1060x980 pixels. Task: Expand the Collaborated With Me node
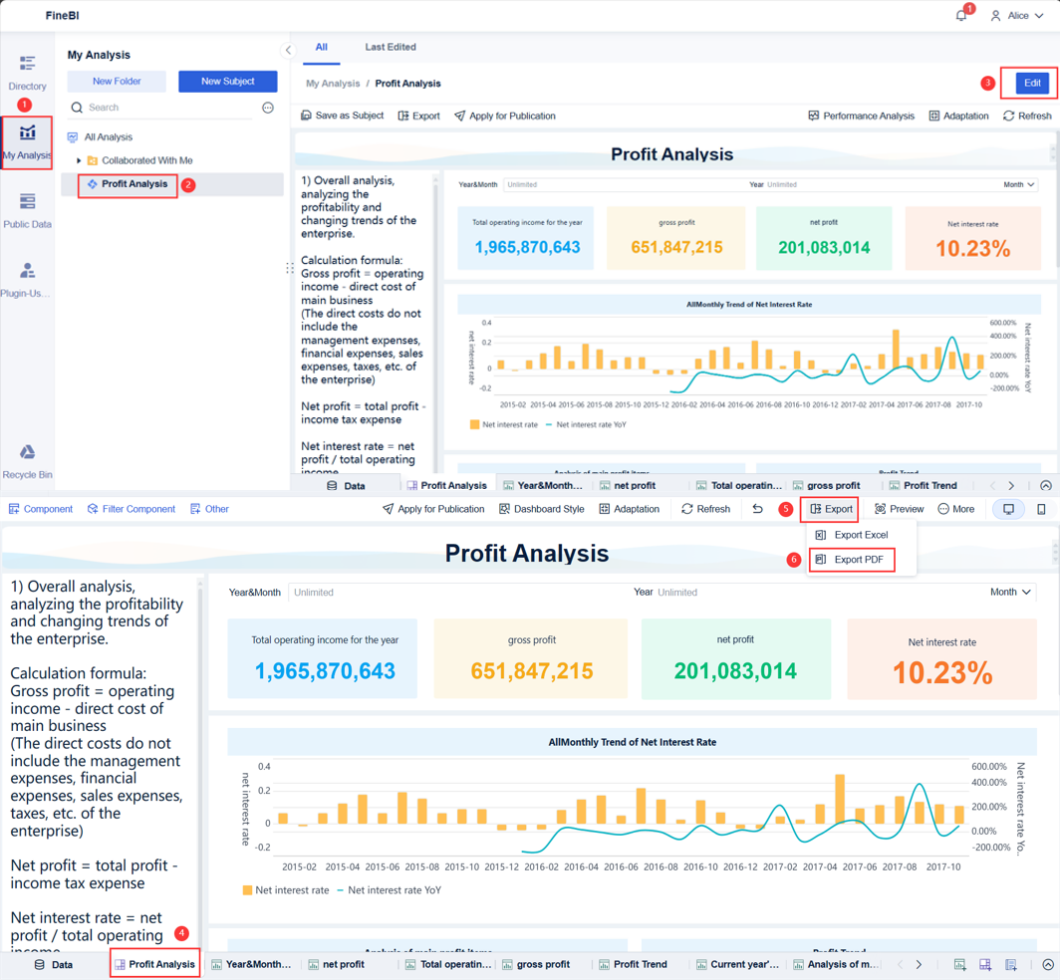pos(76,159)
